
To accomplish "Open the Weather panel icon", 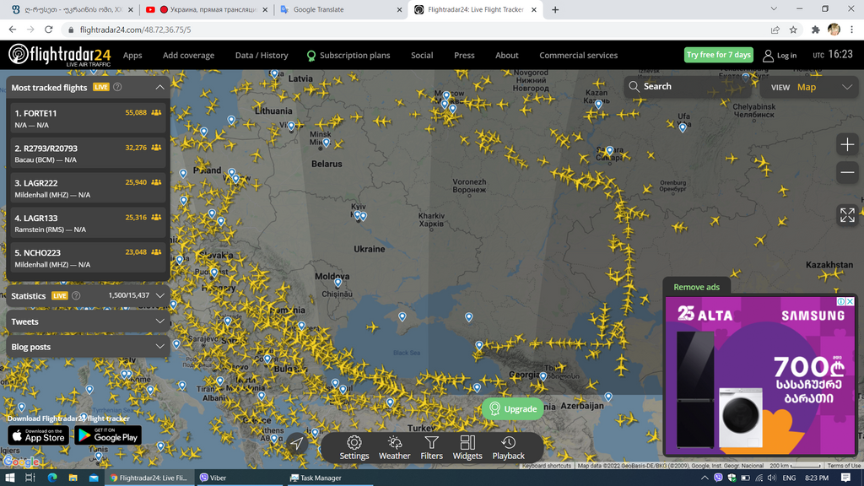I will tap(395, 442).
